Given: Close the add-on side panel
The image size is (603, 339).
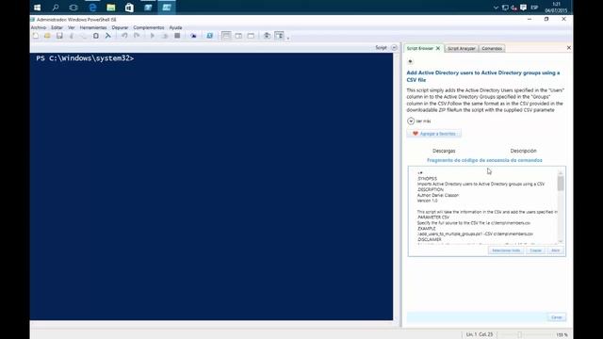Looking at the screenshot, I should tap(569, 48).
